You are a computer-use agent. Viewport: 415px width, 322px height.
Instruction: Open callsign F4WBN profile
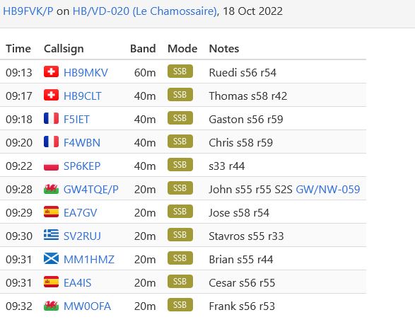pos(82,142)
